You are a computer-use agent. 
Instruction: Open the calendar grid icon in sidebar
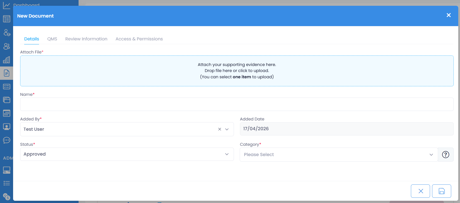pos(7,113)
